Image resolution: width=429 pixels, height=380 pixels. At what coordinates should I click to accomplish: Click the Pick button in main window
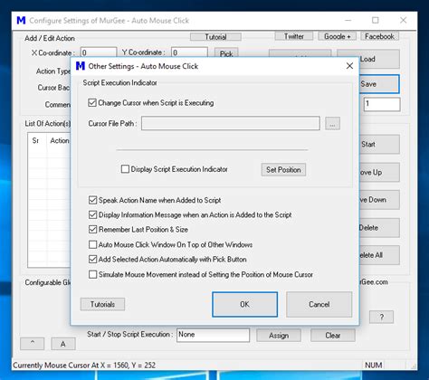click(226, 52)
